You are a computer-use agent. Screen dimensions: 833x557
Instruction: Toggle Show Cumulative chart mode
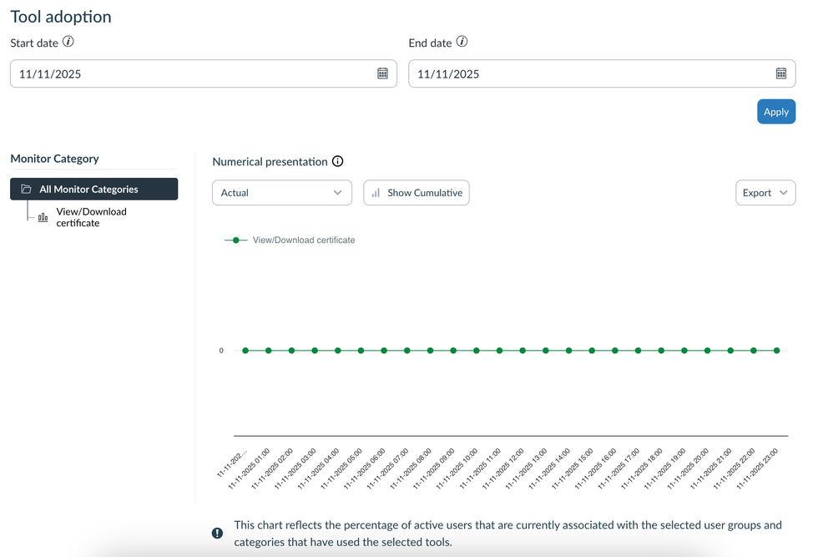click(416, 193)
